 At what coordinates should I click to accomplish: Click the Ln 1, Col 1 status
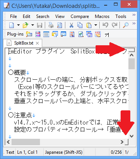coord(27,152)
